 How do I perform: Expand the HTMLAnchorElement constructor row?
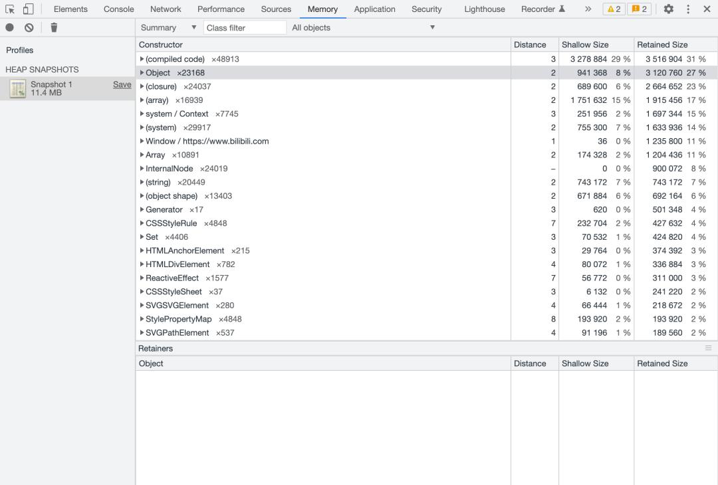click(142, 250)
